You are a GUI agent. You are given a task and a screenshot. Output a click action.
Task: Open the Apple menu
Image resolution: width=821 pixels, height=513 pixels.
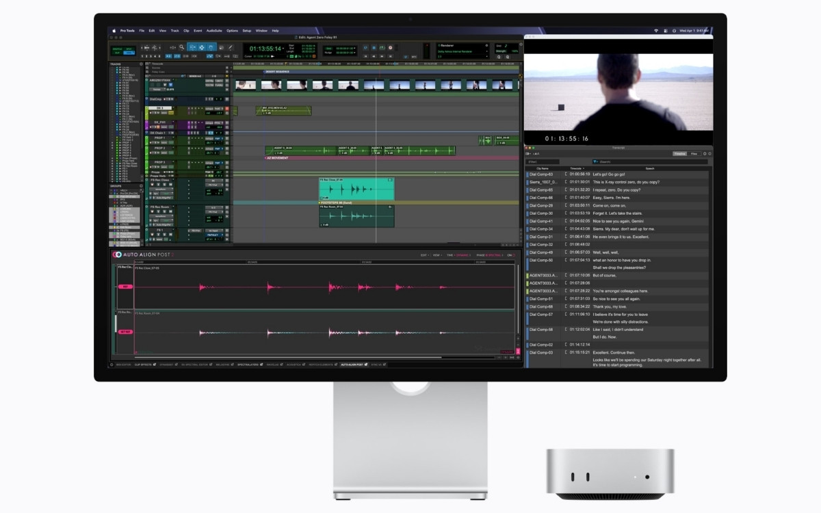114,31
